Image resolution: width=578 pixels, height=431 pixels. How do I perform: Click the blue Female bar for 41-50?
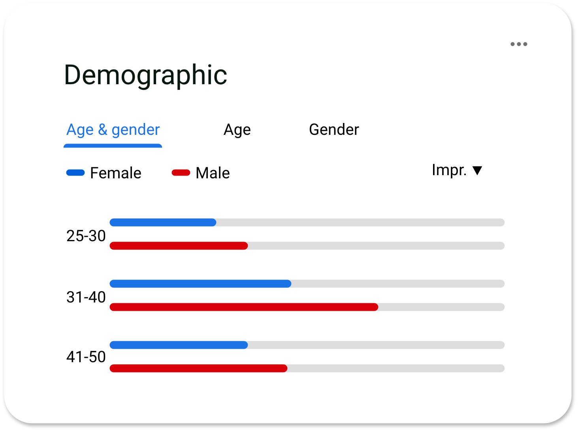pyautogui.click(x=179, y=345)
